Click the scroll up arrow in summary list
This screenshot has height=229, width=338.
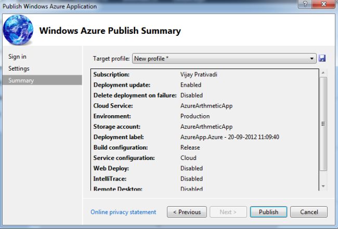point(323,73)
